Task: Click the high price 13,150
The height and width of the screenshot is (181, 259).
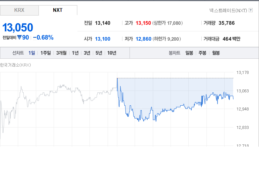Action: point(143,23)
